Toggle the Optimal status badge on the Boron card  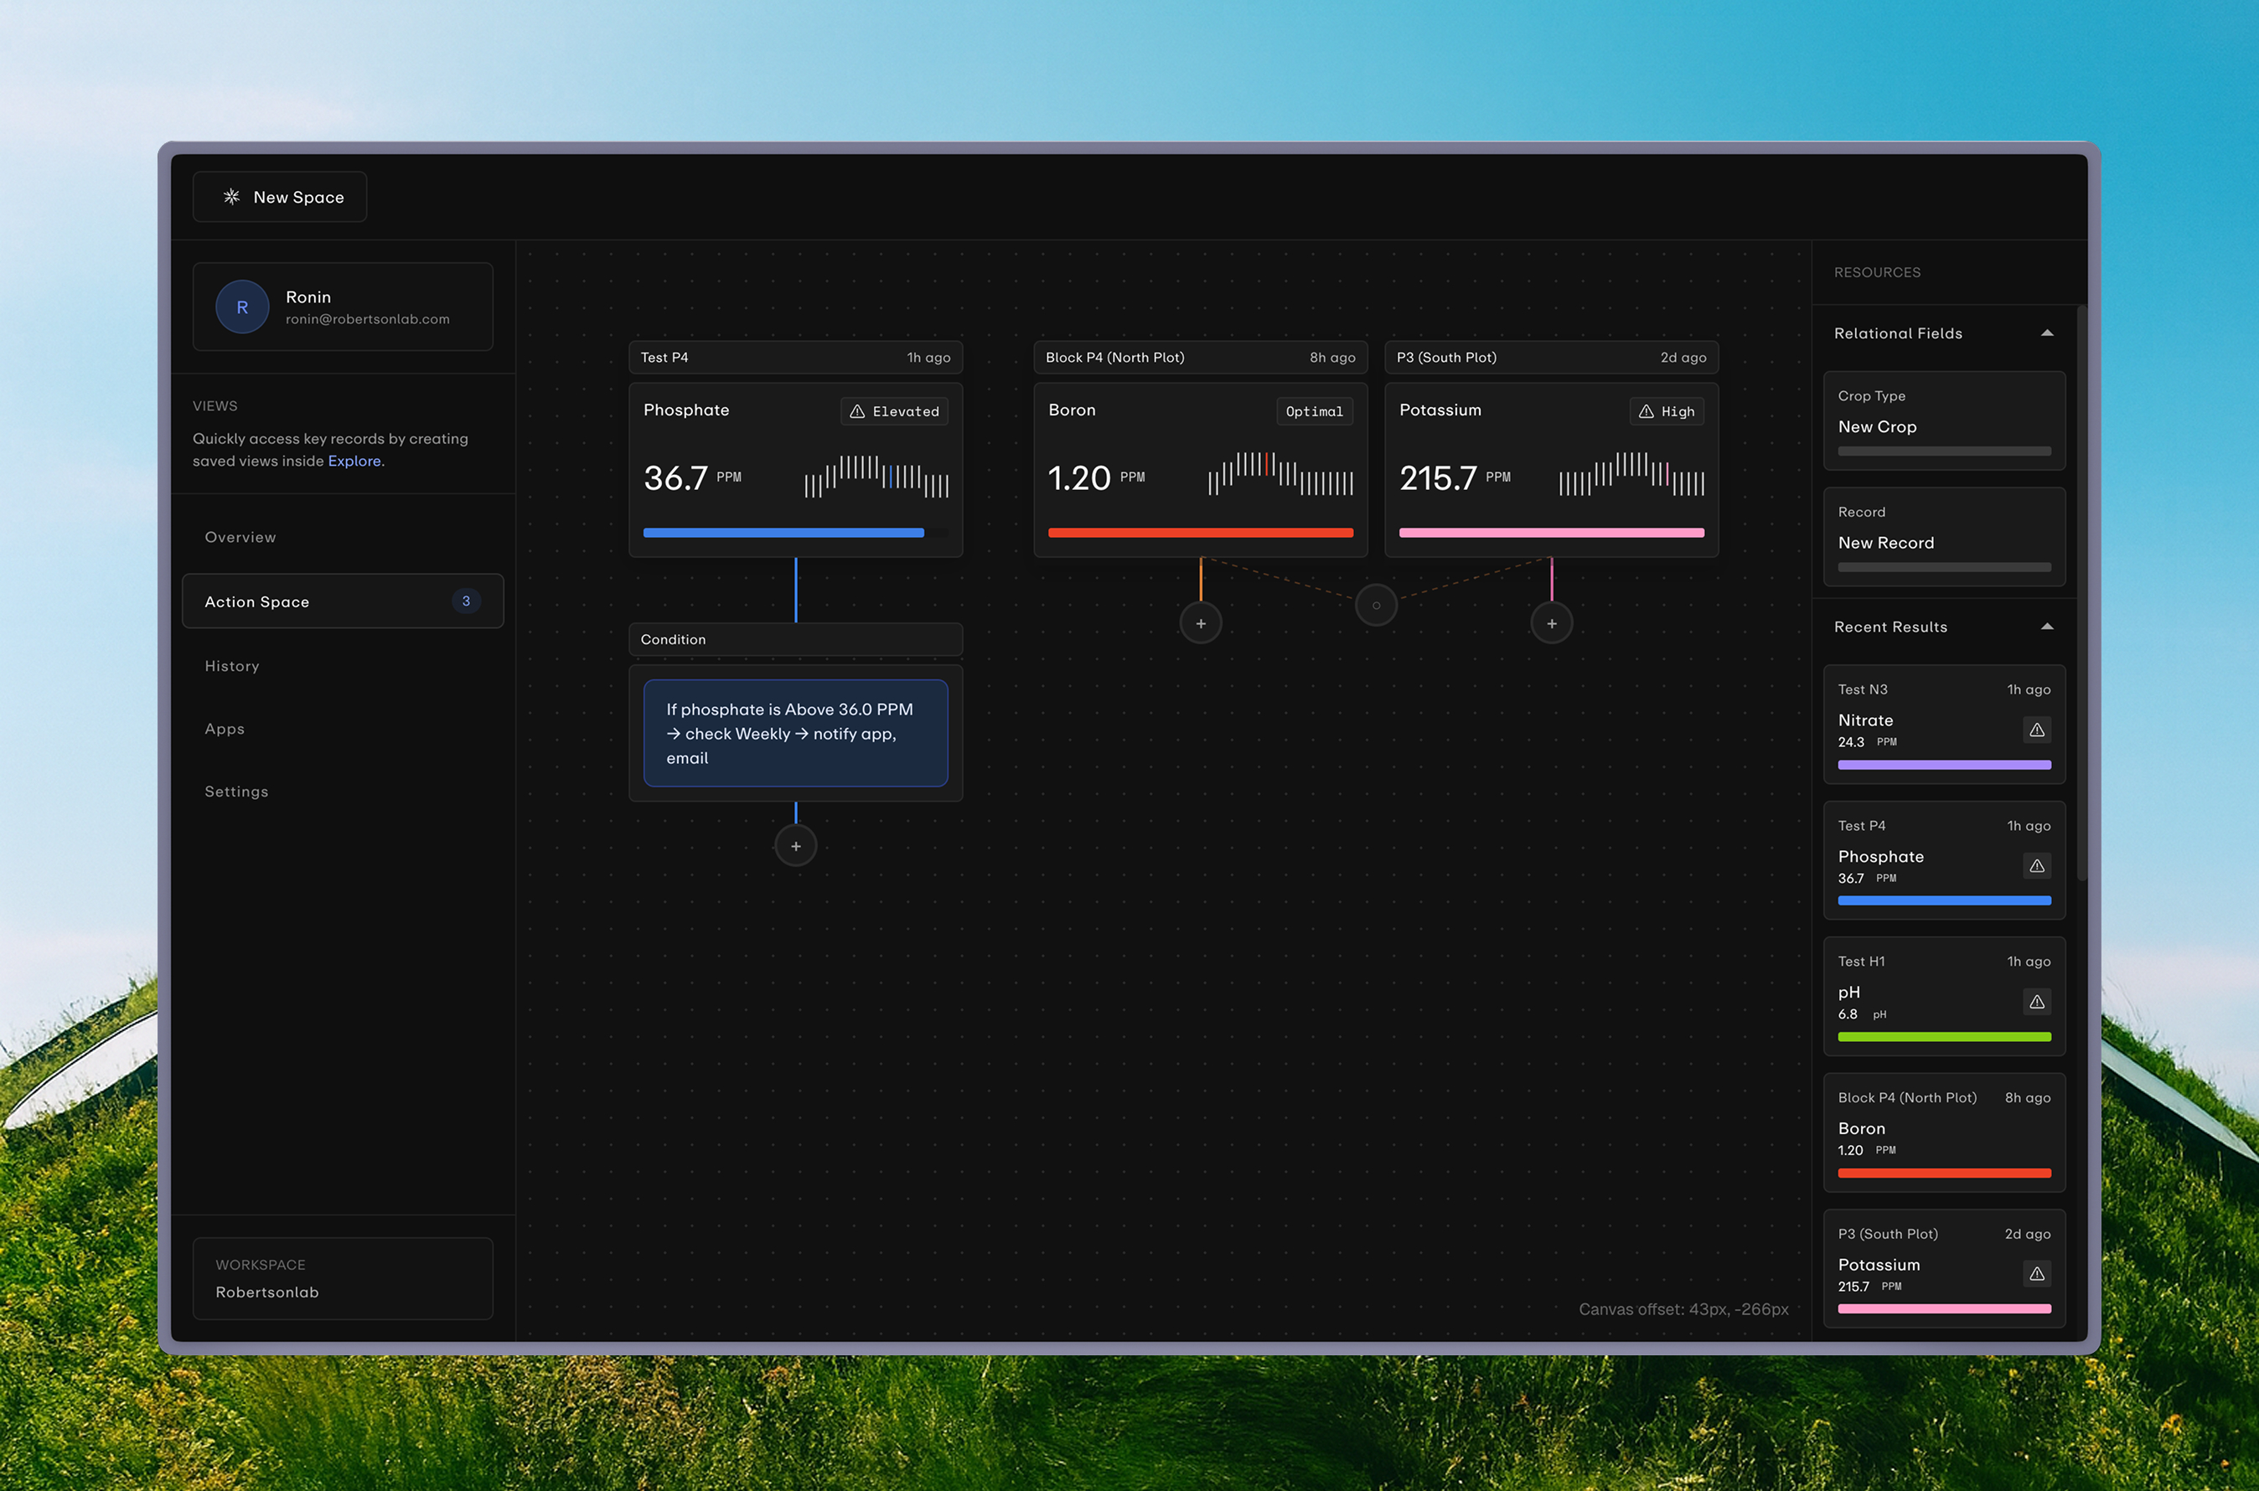click(x=1315, y=410)
